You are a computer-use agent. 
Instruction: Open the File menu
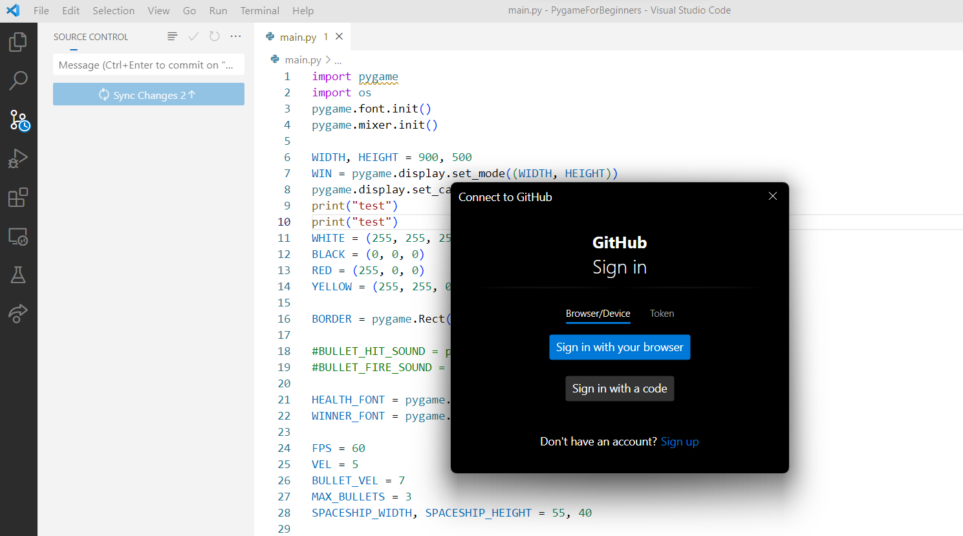[x=41, y=10]
